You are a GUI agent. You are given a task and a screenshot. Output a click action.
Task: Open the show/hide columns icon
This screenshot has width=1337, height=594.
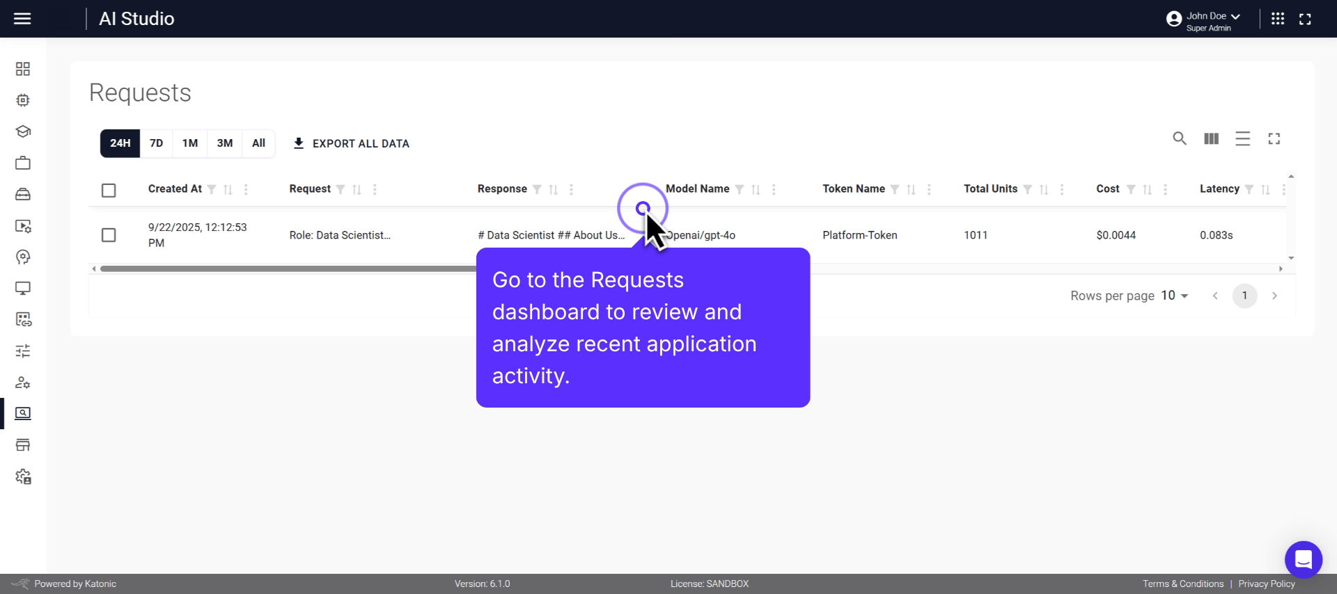point(1212,138)
